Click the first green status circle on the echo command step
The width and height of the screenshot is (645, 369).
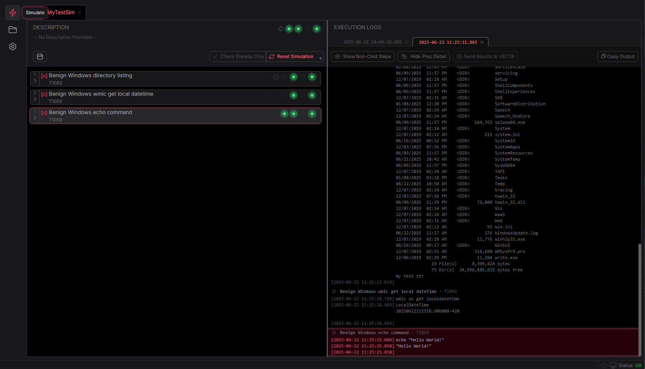(x=284, y=114)
